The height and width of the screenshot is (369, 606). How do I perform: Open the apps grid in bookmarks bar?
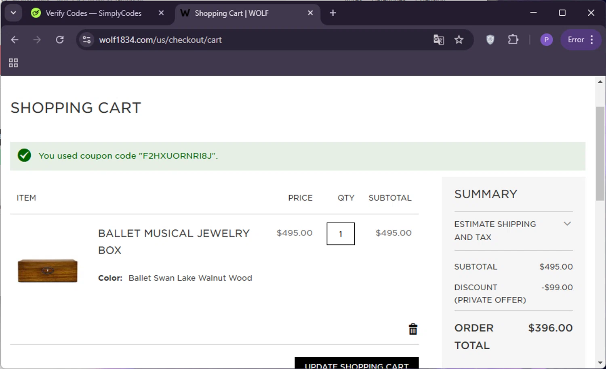[13, 63]
